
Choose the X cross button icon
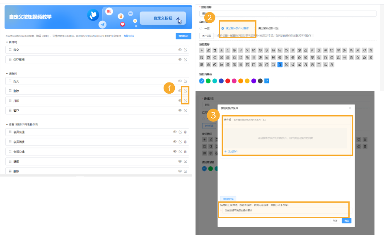click(x=247, y=50)
